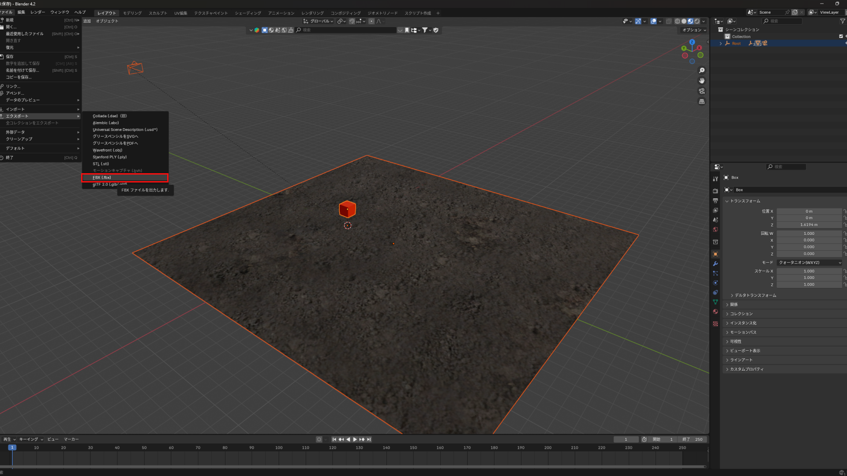
Task: Click the Position Z 1.6194 m field
Action: click(x=809, y=225)
